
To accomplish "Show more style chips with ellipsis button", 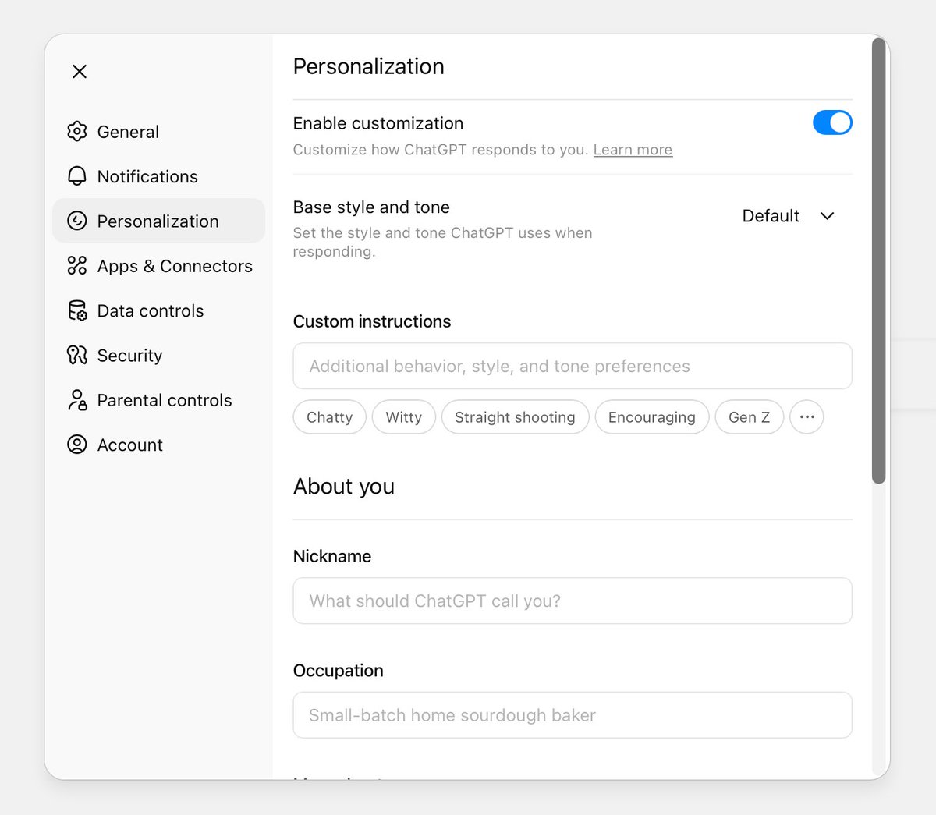I will pyautogui.click(x=807, y=417).
